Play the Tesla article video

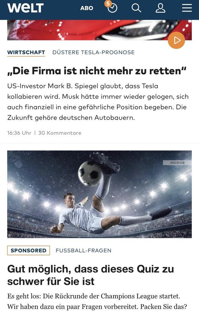coord(176,40)
